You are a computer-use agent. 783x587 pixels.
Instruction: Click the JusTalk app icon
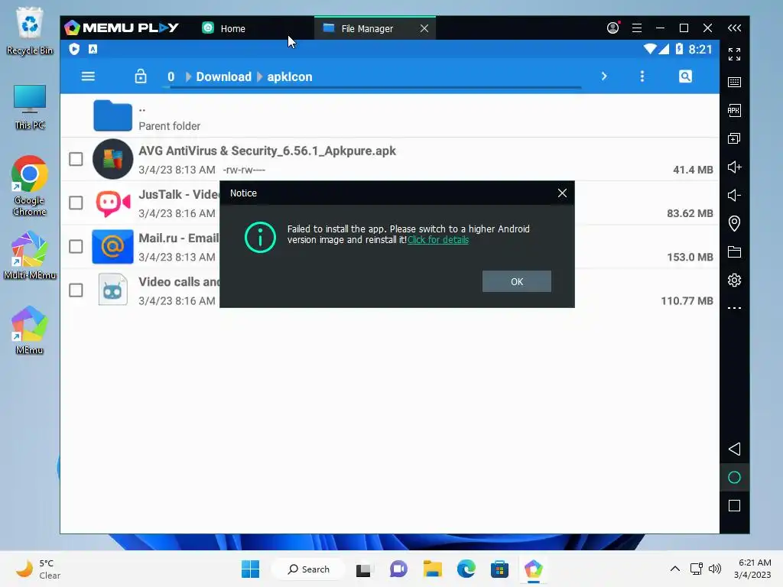click(x=113, y=203)
